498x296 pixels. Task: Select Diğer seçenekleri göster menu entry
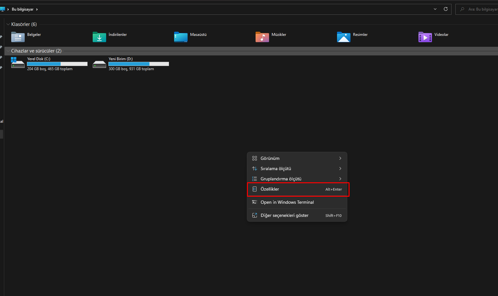click(x=297, y=215)
